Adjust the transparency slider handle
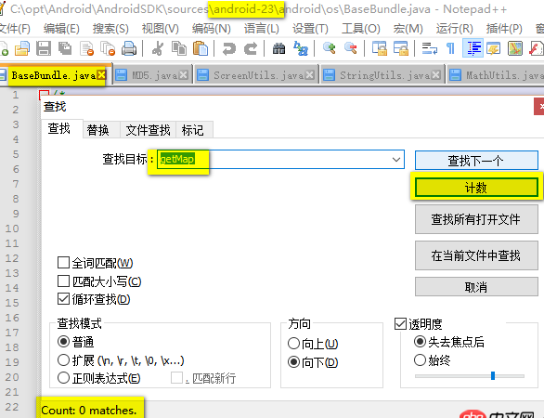 coord(493,375)
